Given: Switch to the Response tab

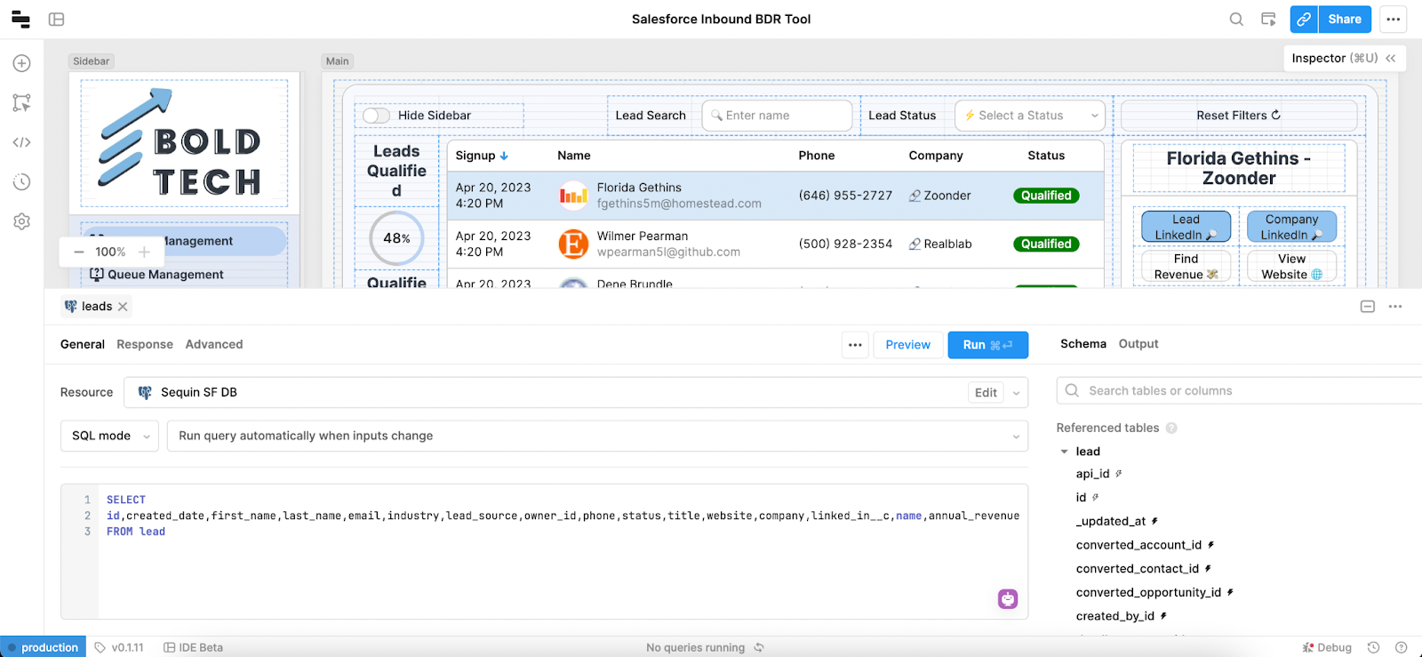Looking at the screenshot, I should click(x=145, y=344).
